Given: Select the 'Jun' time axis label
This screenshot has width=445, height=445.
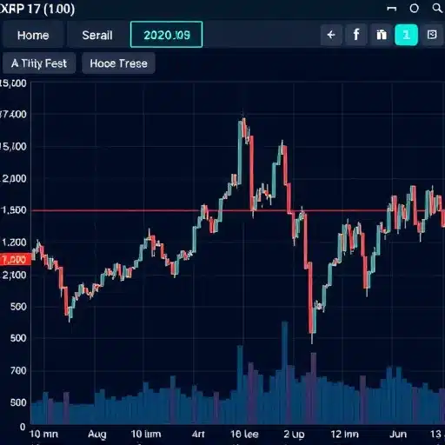Looking at the screenshot, I should 398,434.
